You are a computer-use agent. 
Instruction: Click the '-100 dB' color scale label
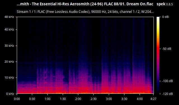tap(168, 81)
